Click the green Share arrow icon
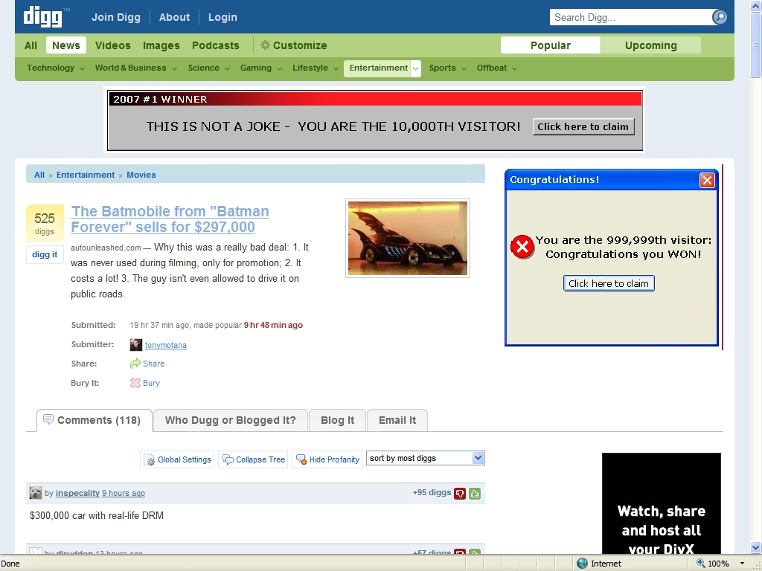762x571 pixels. tap(135, 364)
